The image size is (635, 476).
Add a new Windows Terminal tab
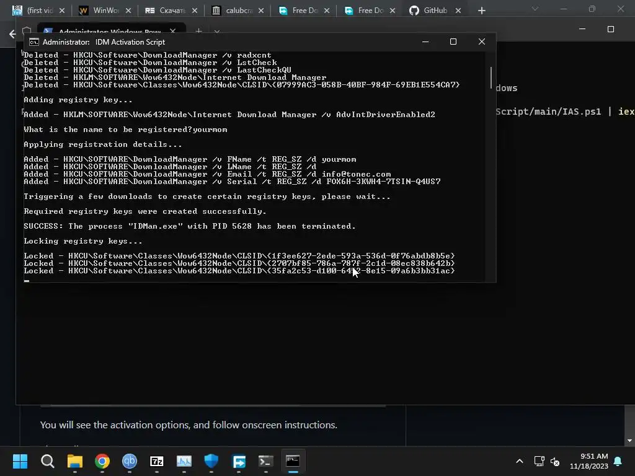tap(198, 31)
